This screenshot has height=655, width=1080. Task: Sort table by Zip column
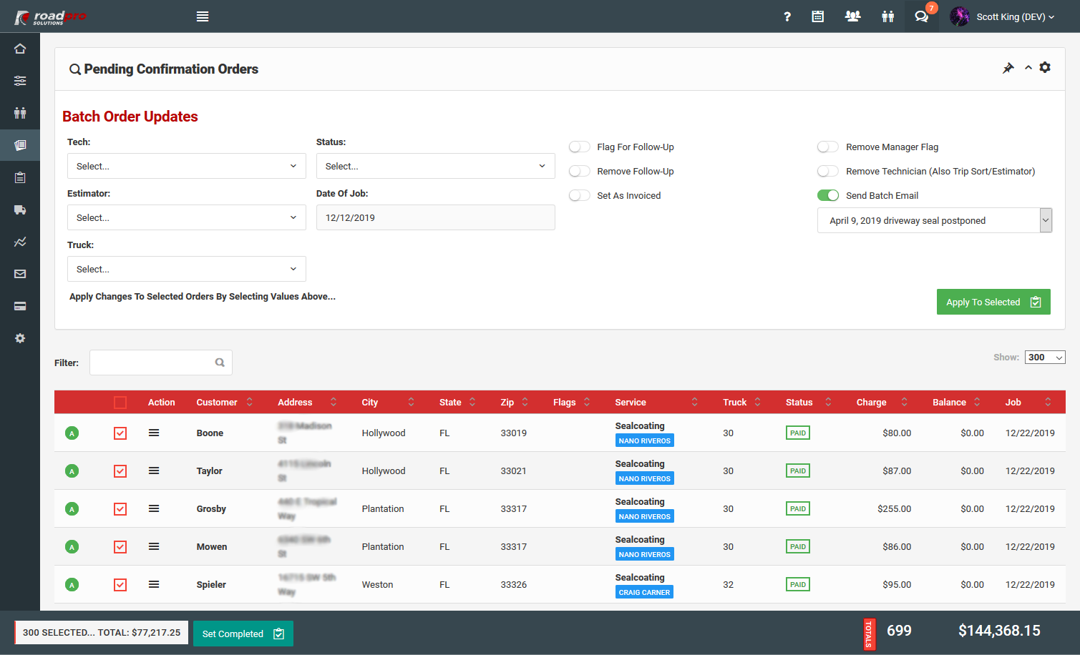514,403
